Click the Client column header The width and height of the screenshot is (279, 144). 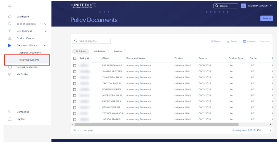tap(105, 58)
